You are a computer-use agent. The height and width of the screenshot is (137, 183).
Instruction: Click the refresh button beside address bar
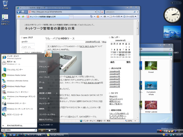point(99,12)
